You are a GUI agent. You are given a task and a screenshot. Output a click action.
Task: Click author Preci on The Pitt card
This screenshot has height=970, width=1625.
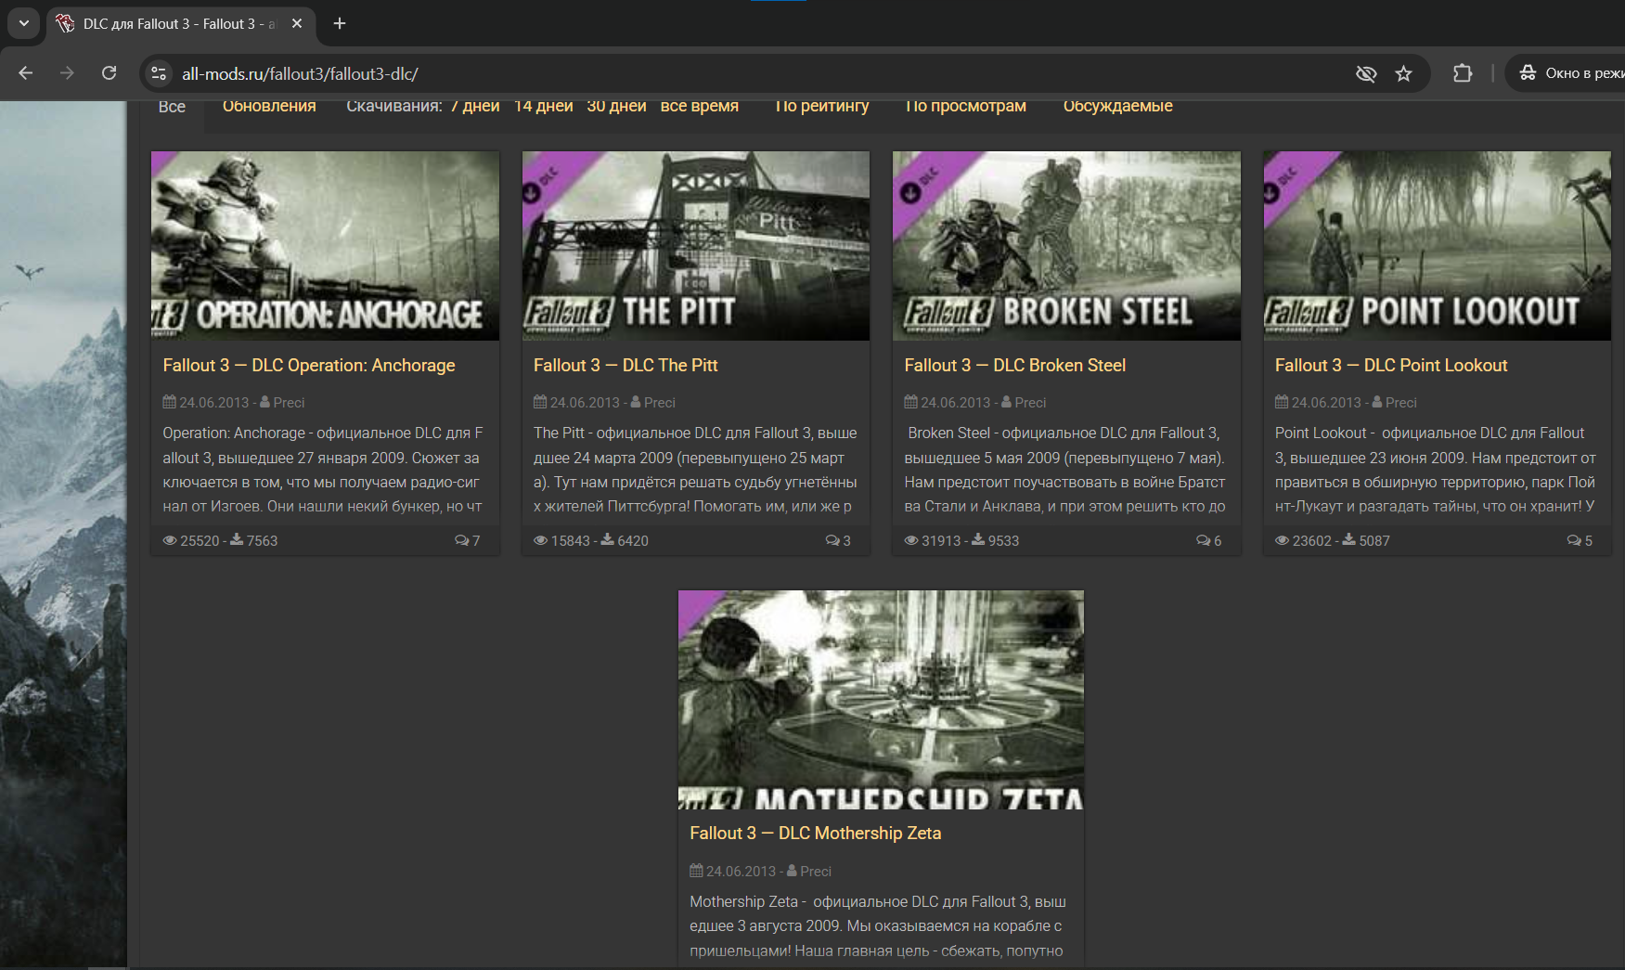pyautogui.click(x=659, y=403)
